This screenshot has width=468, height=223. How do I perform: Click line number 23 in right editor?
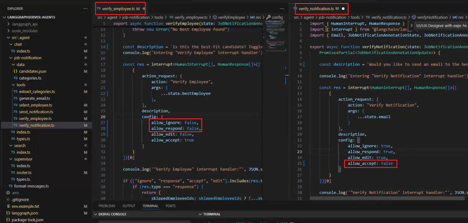tap(299, 152)
